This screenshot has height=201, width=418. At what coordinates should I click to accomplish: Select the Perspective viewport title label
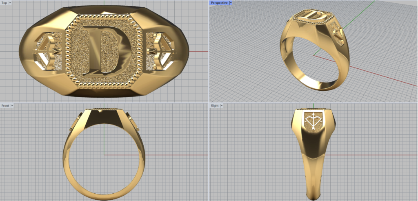219,3
